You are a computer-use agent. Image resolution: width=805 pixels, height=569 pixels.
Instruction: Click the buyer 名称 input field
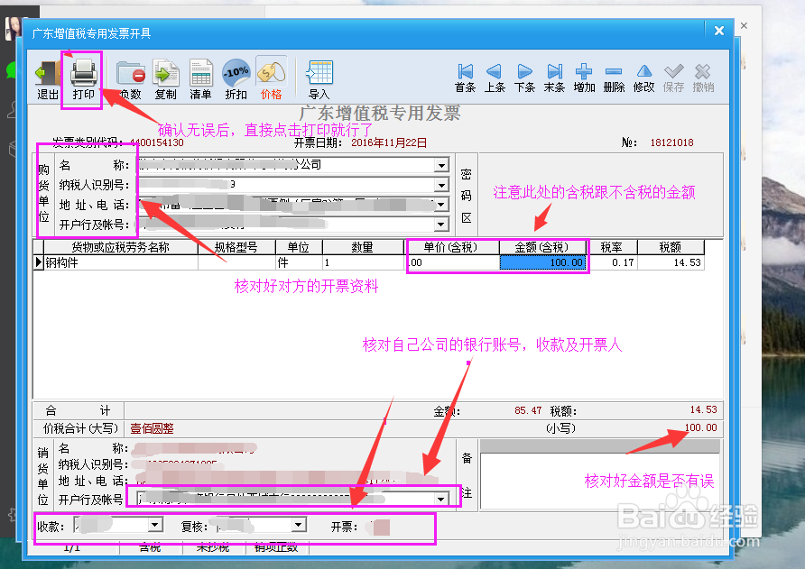(x=286, y=165)
